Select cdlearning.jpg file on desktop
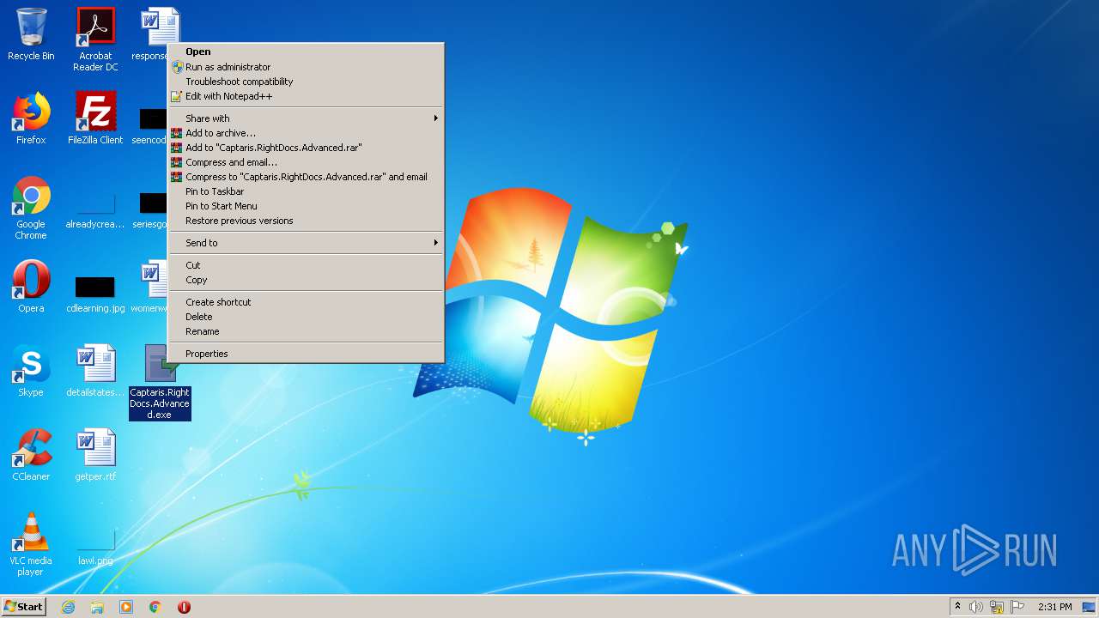 click(95, 294)
